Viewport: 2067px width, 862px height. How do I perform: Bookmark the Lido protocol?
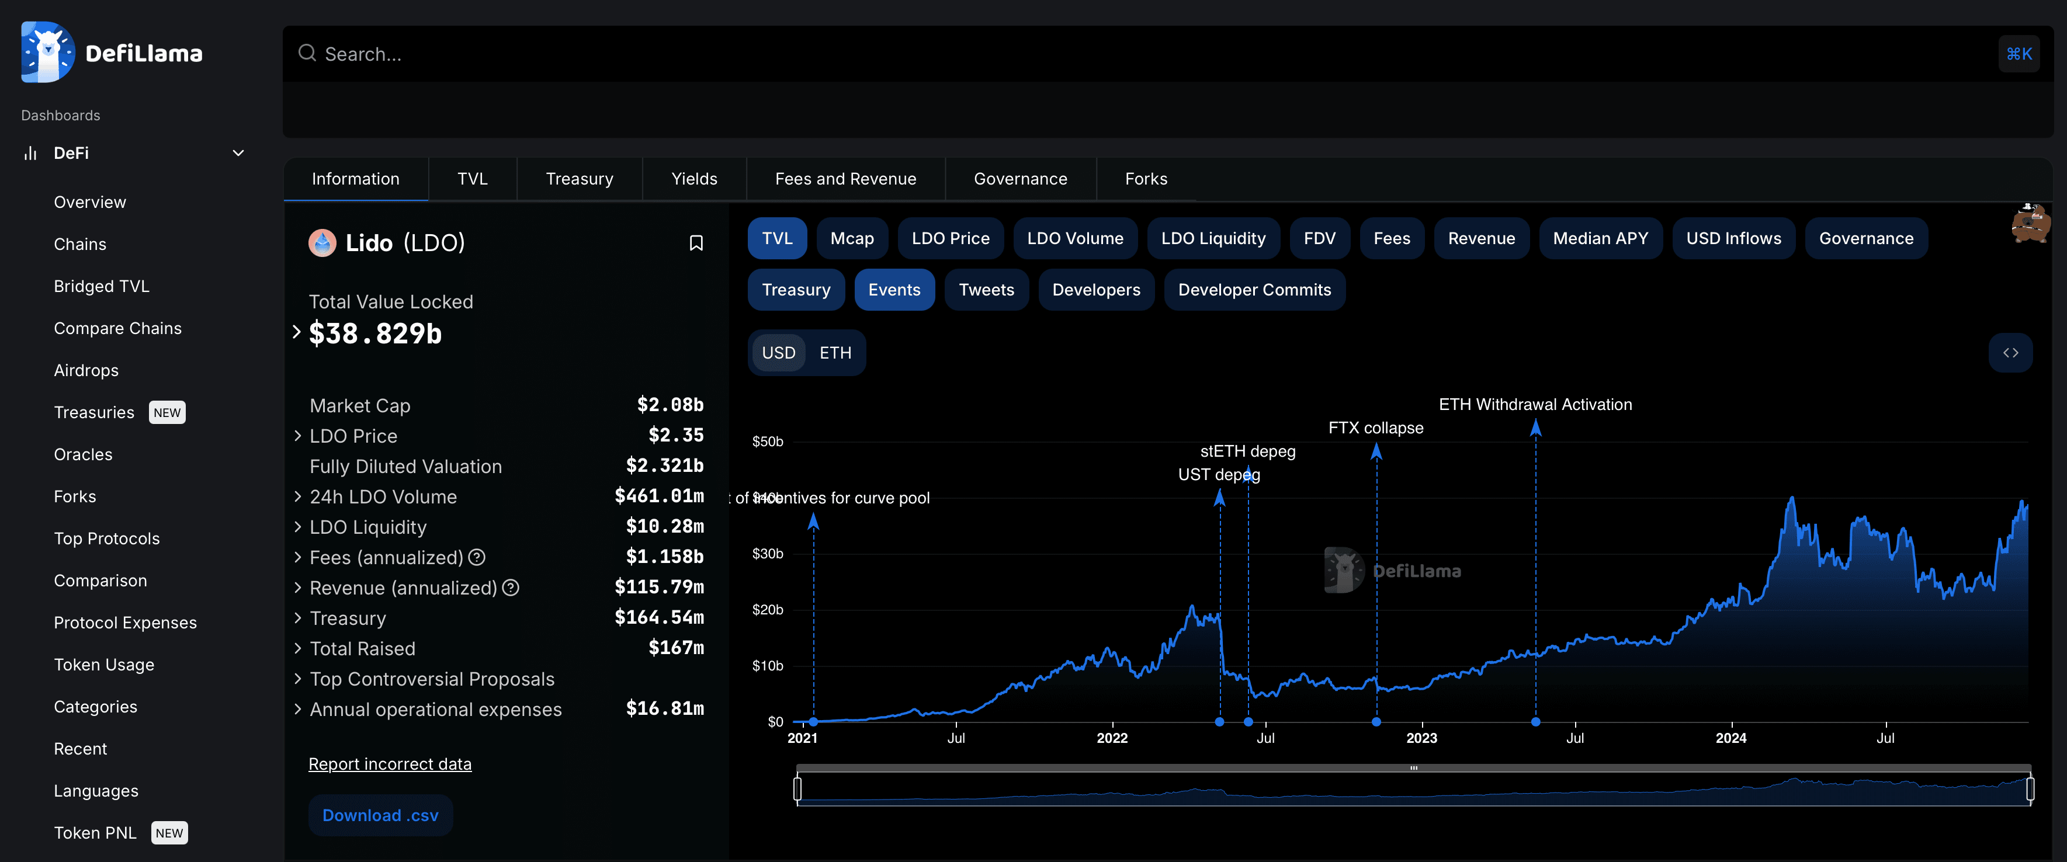coord(696,243)
